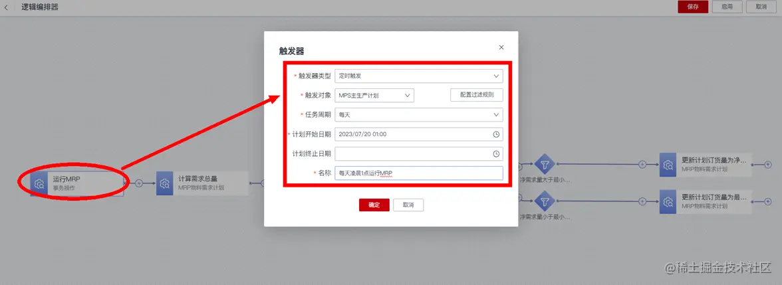Open the 触发器类型 dropdown showing 定时触发
The width and height of the screenshot is (782, 285).
point(419,76)
